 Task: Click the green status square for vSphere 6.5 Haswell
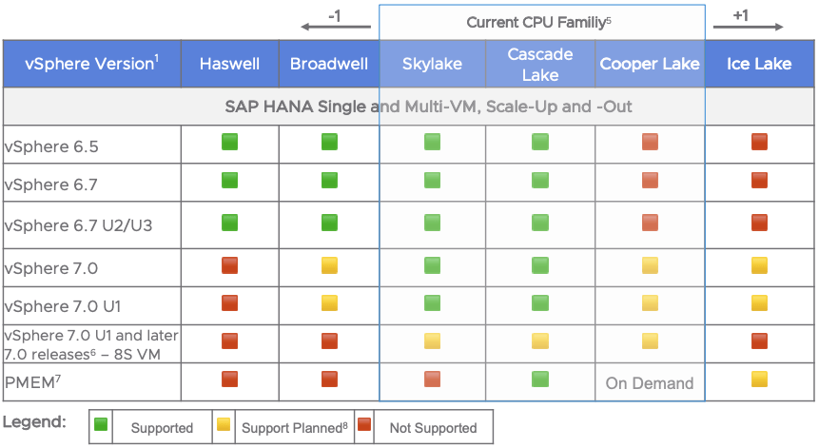click(229, 143)
